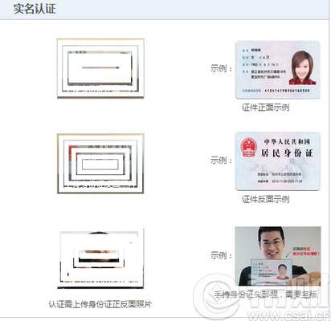The height and width of the screenshot is (321, 331).
Task: Select the front ID upload thumbnail
Action: (100, 68)
